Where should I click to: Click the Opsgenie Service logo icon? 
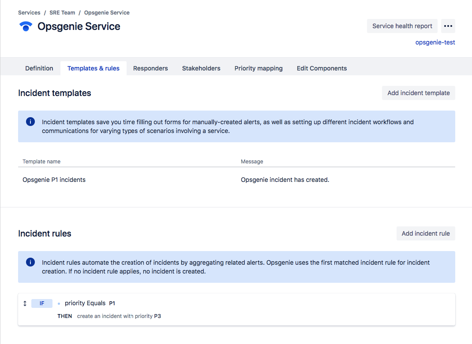click(x=26, y=26)
